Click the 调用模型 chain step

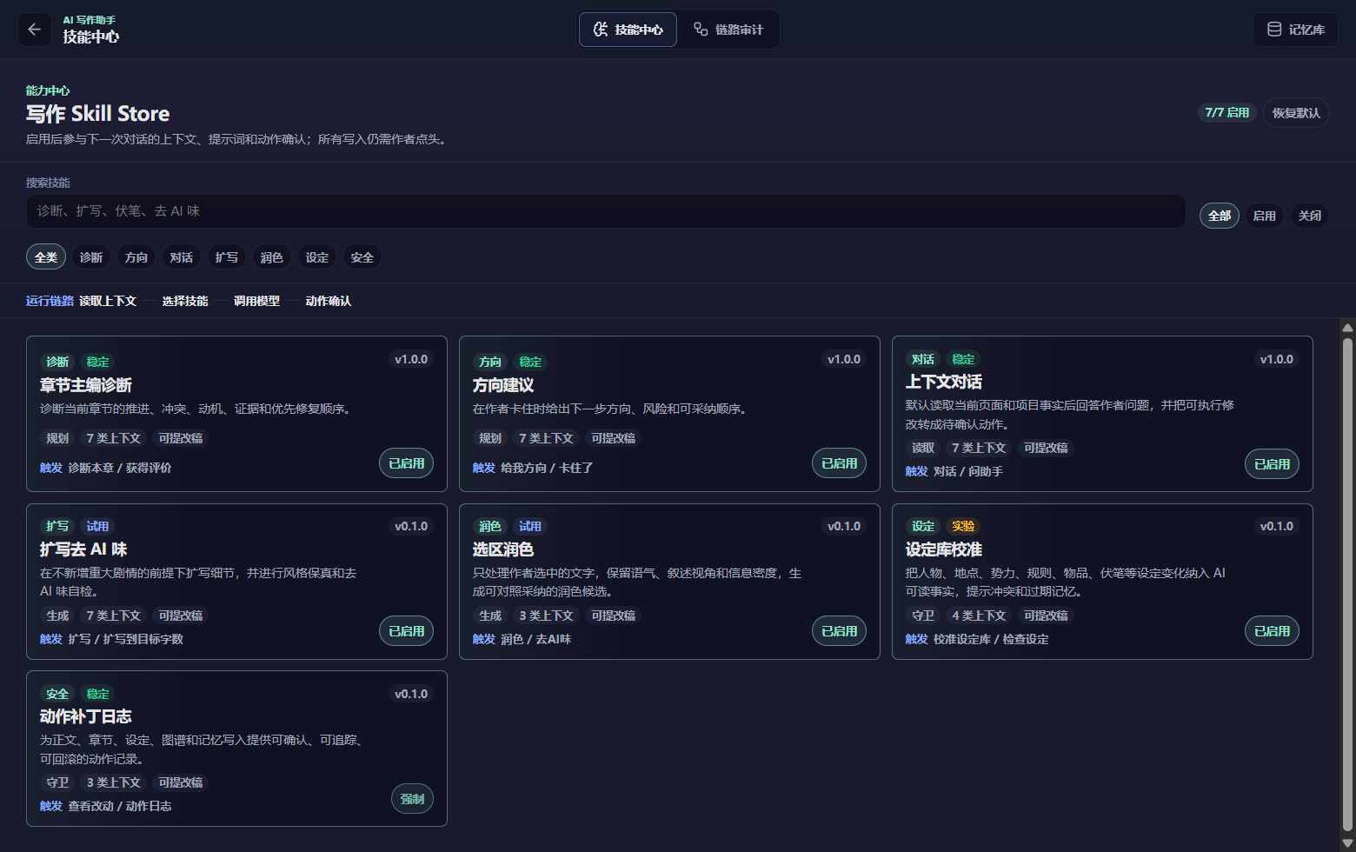[256, 301]
